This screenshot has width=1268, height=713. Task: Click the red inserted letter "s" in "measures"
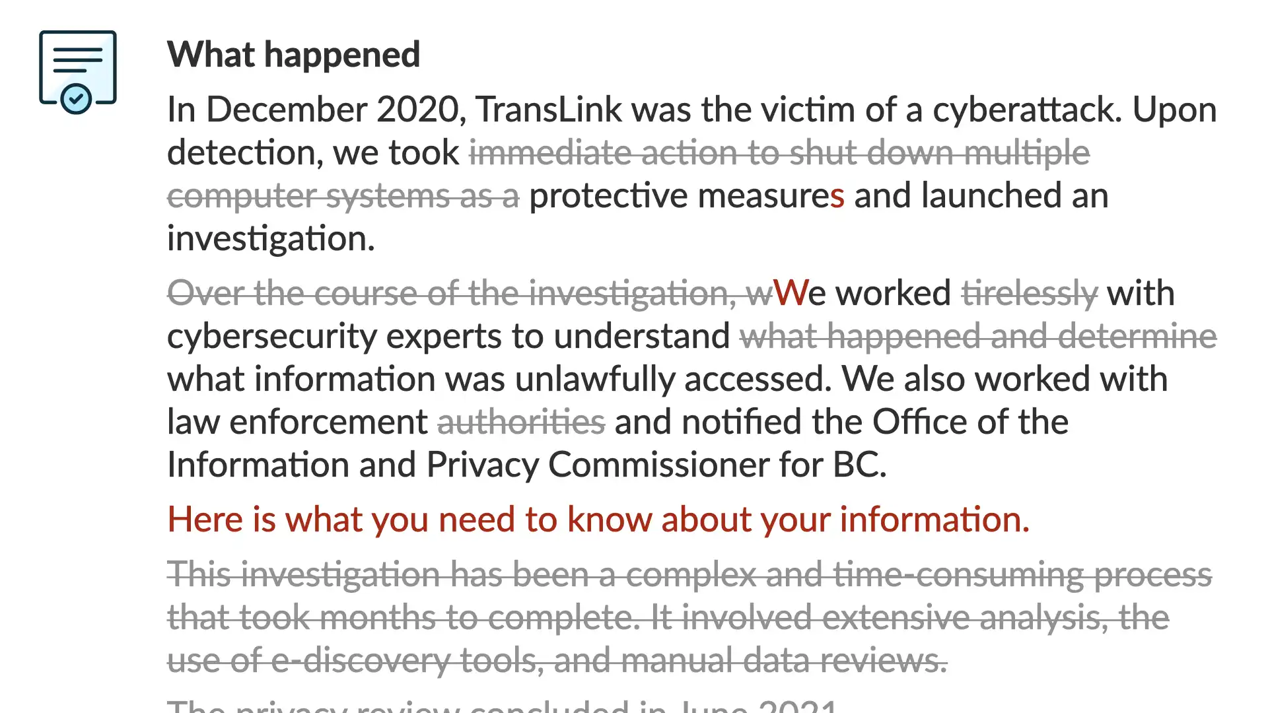pyautogui.click(x=837, y=196)
